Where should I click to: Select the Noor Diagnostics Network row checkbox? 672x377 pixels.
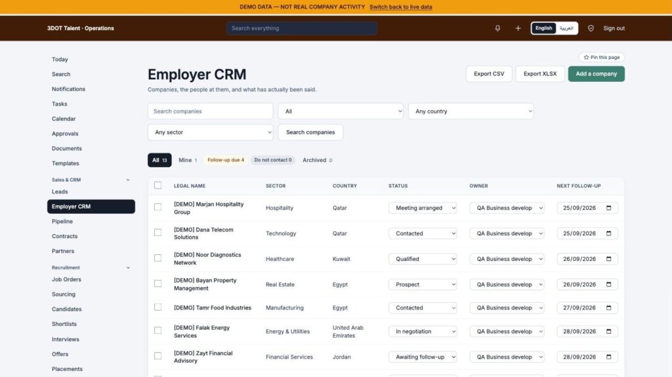[x=157, y=258]
